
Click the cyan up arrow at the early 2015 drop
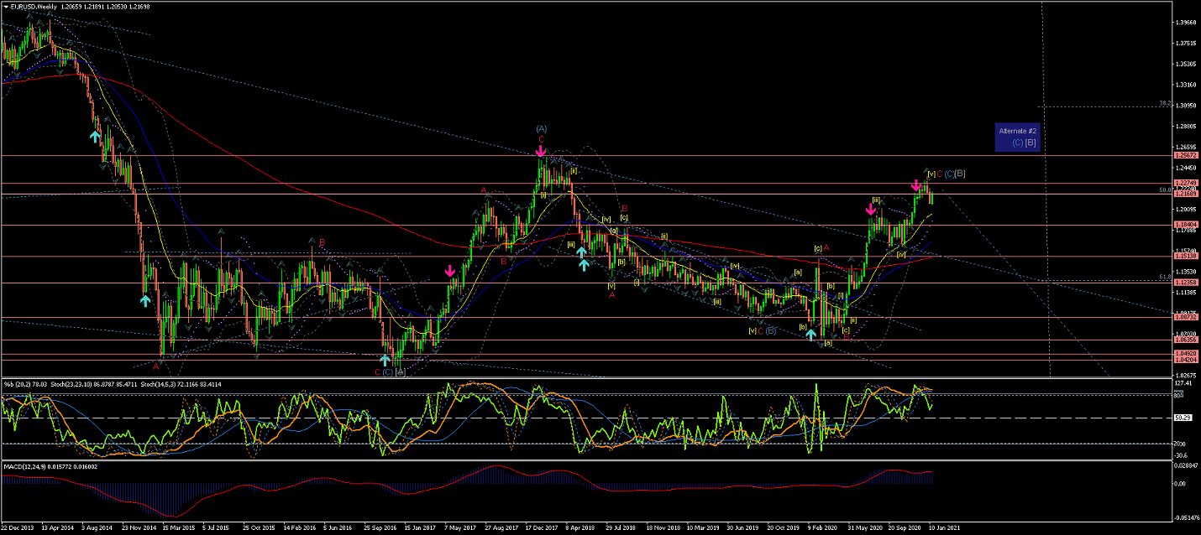pos(144,299)
